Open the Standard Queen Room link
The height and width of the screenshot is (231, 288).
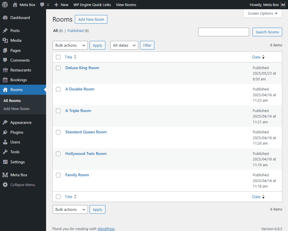pyautogui.click(x=86, y=132)
